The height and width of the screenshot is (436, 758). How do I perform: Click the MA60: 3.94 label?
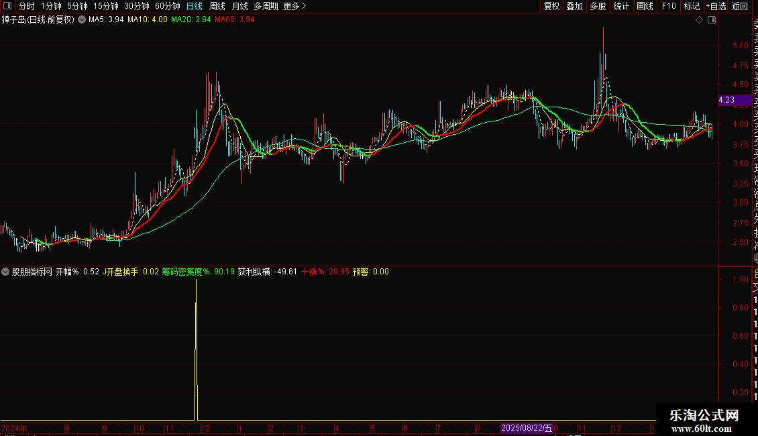point(235,19)
